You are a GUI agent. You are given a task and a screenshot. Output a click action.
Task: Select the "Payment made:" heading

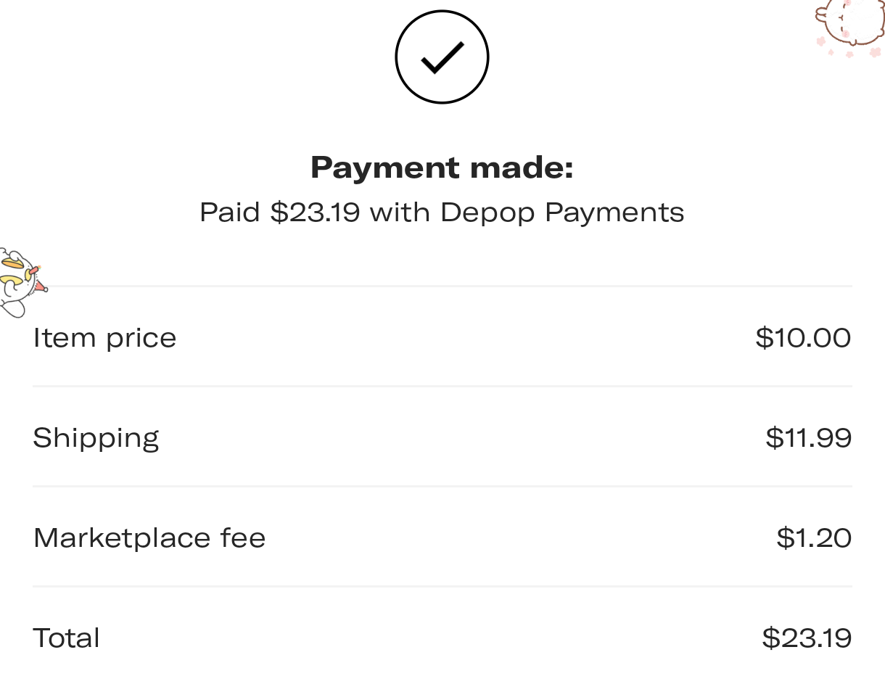(442, 168)
